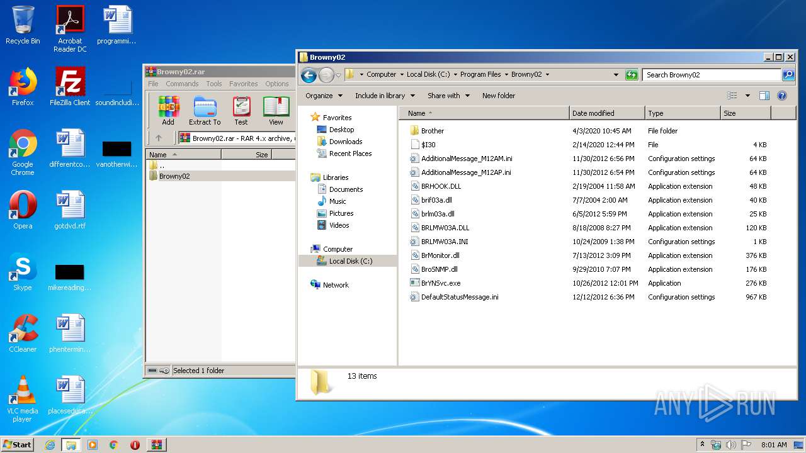Click Explorer Back navigation button

click(309, 75)
